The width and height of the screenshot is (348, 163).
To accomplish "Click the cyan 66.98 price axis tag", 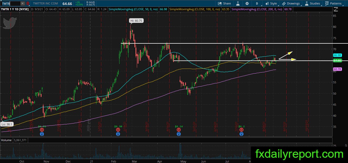I will (x=337, y=55).
